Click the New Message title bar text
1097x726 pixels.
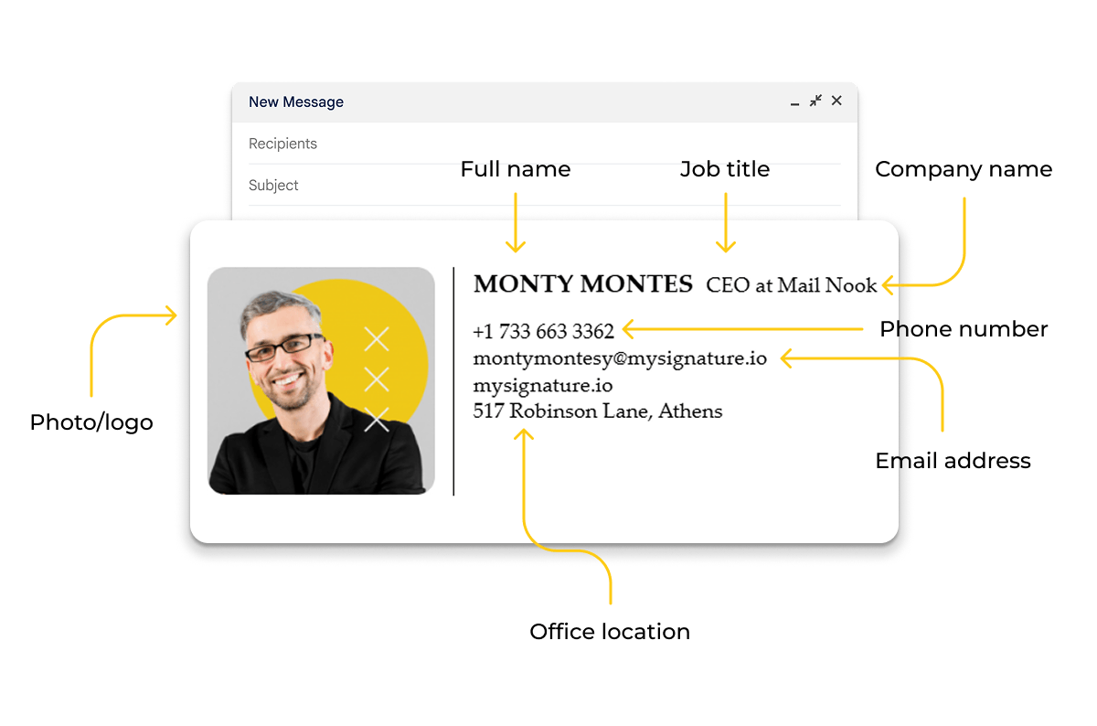296,101
